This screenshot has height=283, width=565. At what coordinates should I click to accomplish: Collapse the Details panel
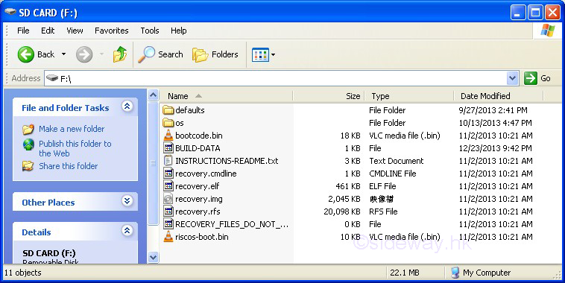pyautogui.click(x=127, y=230)
